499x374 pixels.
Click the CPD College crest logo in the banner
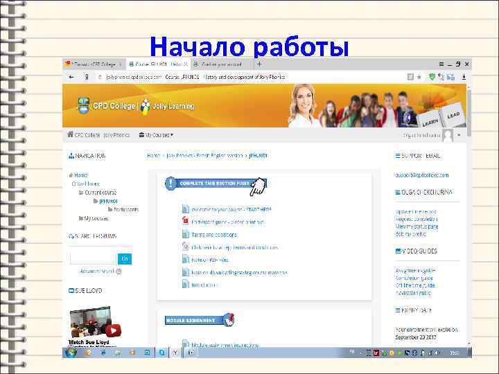[84, 105]
